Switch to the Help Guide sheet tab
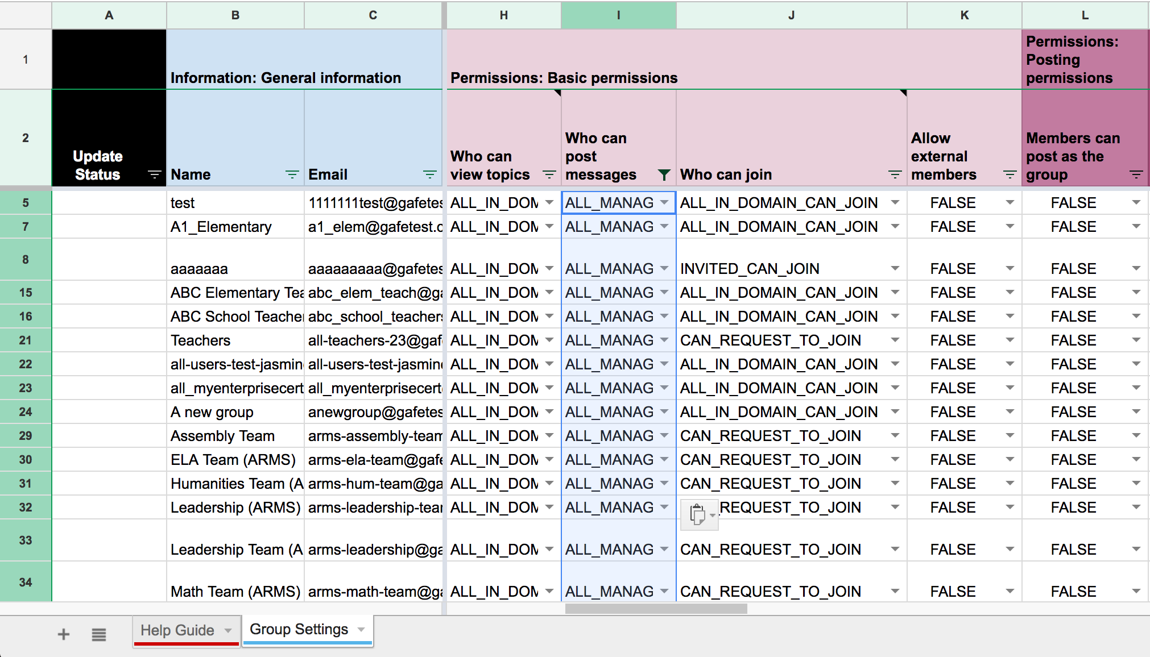Image resolution: width=1150 pixels, height=657 pixels. click(177, 630)
